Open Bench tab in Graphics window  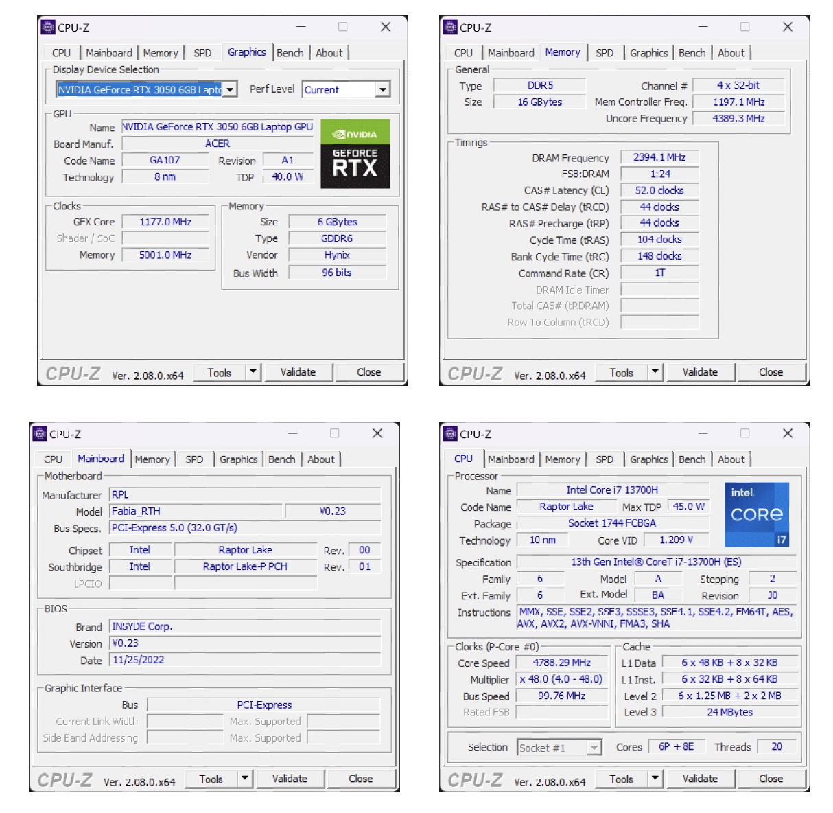pyautogui.click(x=290, y=53)
